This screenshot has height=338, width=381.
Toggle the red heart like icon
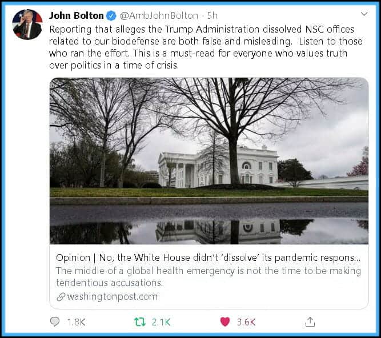tap(224, 322)
